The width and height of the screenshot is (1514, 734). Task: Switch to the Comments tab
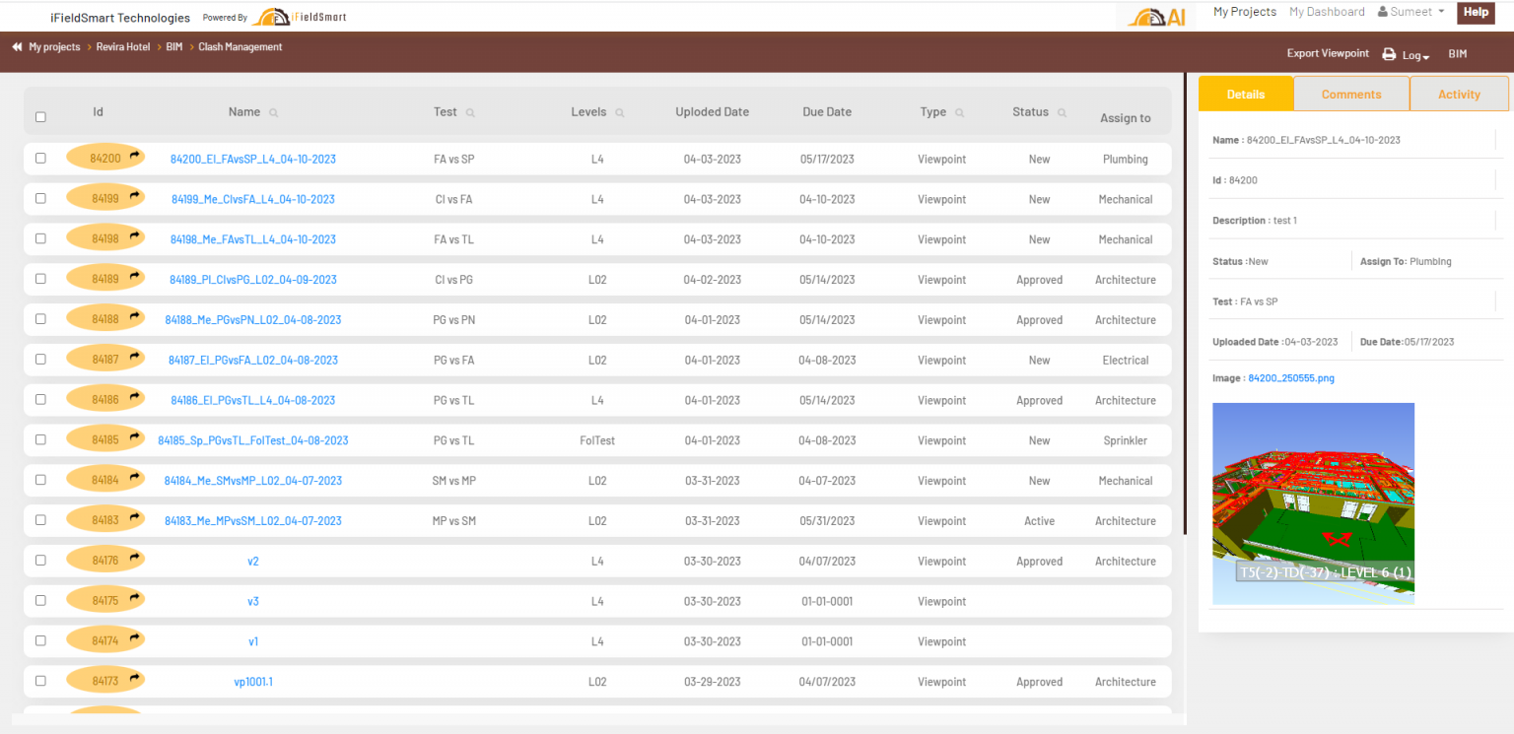tap(1350, 95)
